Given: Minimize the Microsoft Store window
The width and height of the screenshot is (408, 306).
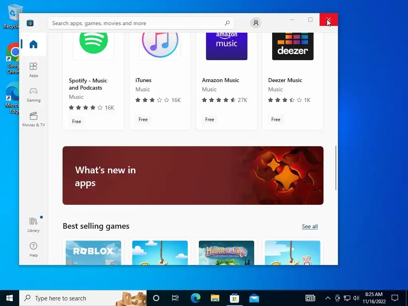Looking at the screenshot, I should 292,20.
